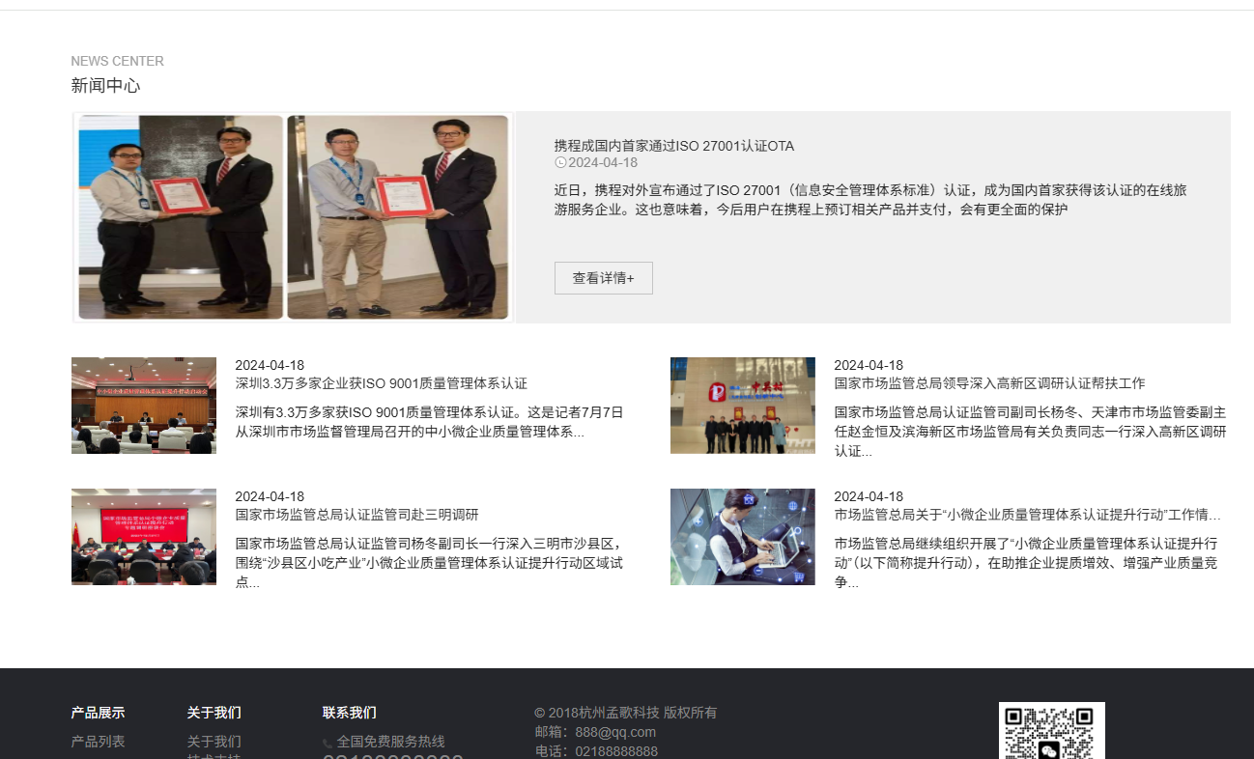Click the footer 产品展示 heading

98,713
